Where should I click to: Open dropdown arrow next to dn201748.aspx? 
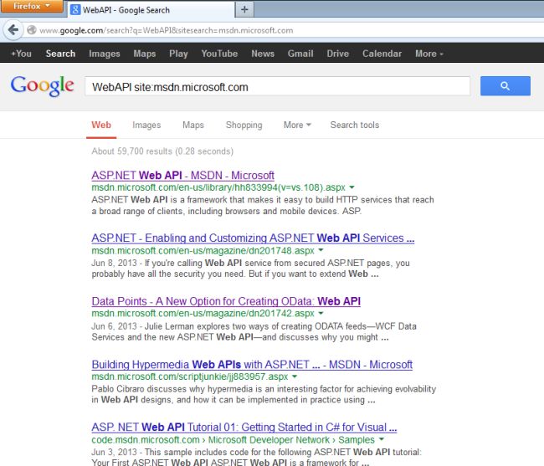pos(321,250)
